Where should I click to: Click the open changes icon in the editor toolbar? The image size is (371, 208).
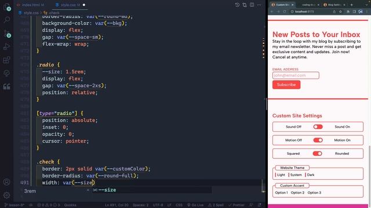245,5
